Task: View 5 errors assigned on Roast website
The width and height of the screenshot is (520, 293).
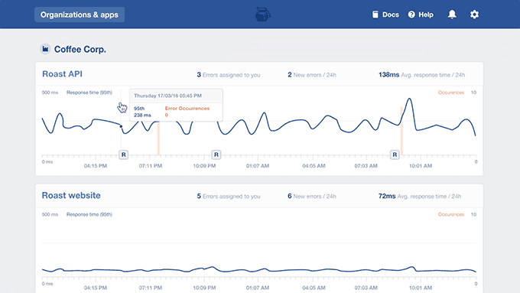Action: click(229, 197)
